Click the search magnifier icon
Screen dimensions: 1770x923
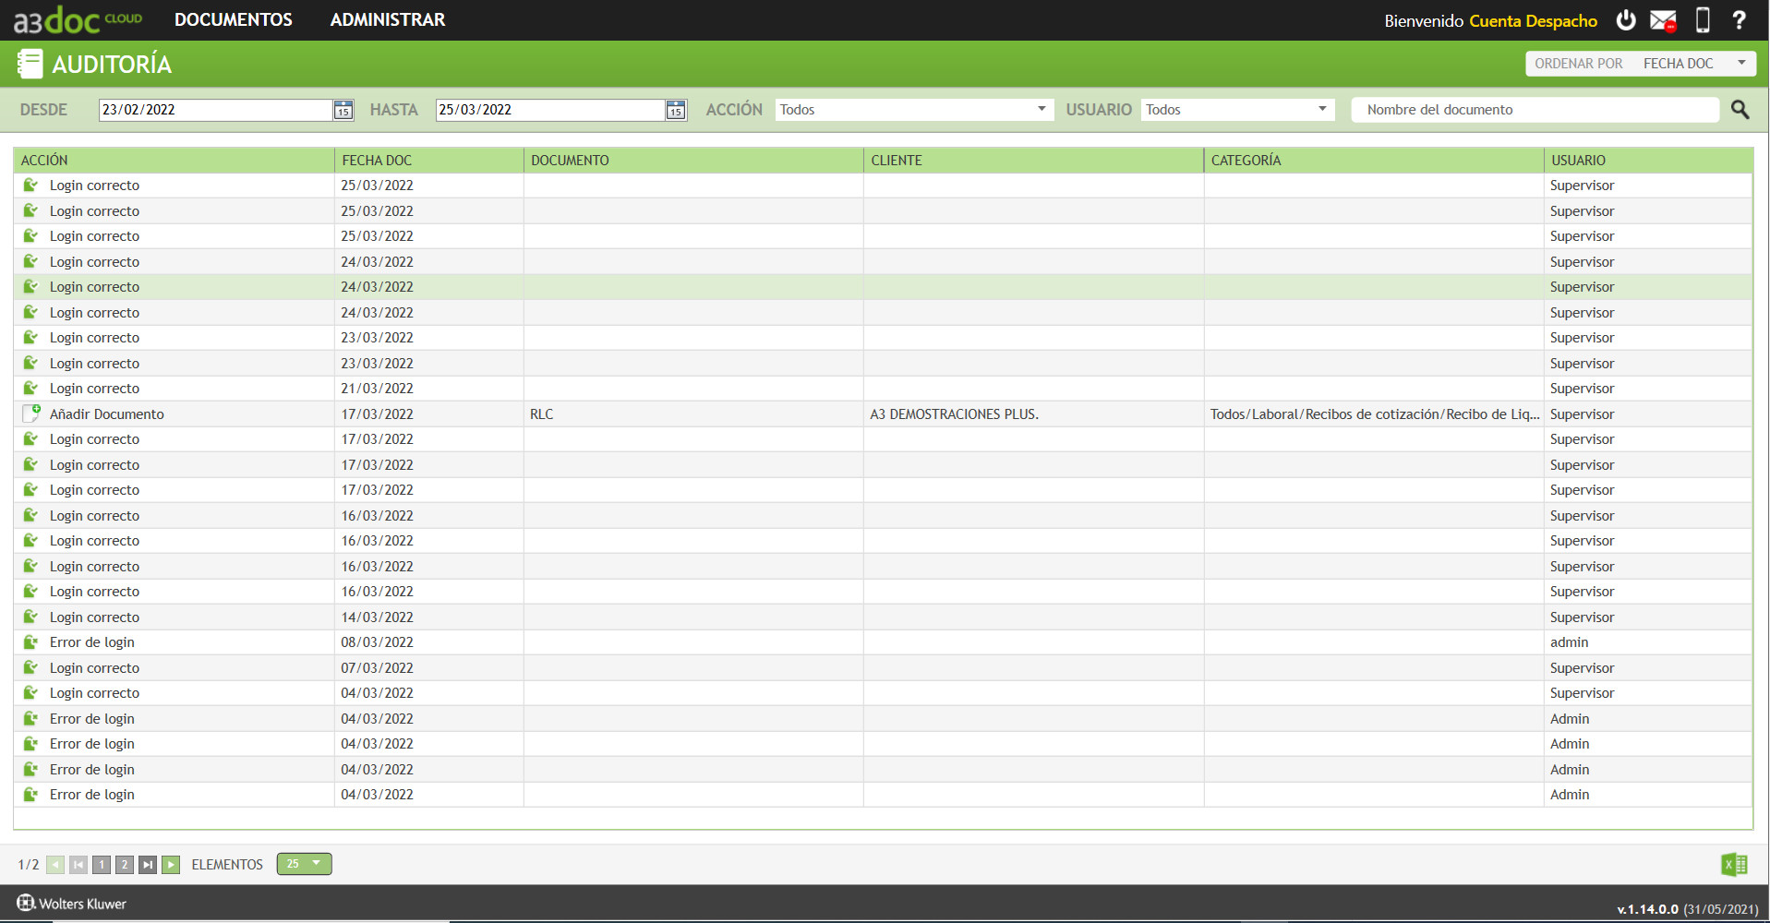(x=1740, y=109)
